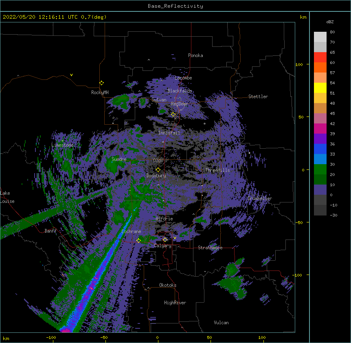Image resolution: width=351 pixels, height=343 pixels.
Task: Select the white plus marker northeast of ThreeHills
Action: pyautogui.click(x=249, y=153)
